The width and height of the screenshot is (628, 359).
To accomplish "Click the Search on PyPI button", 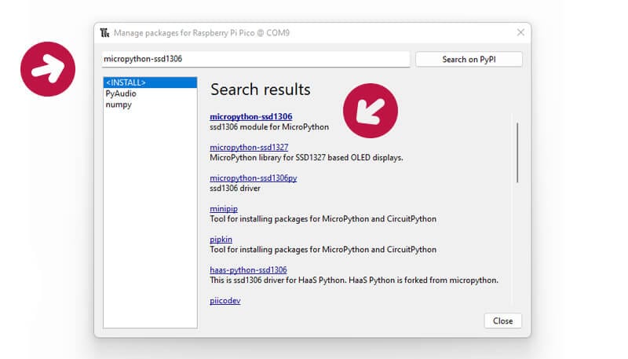I will [x=469, y=59].
